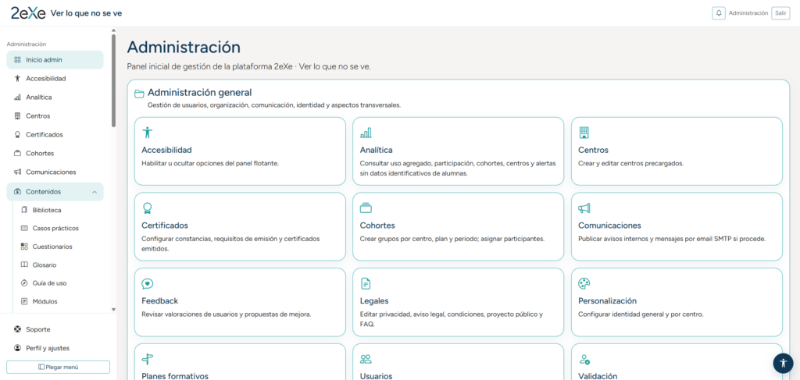Click 'Crear y editar centros precargados.' text

630,164
